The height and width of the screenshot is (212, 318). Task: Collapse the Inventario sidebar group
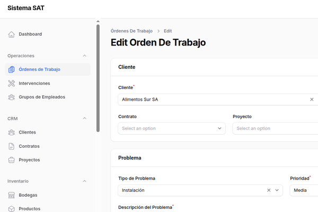[x=84, y=181]
